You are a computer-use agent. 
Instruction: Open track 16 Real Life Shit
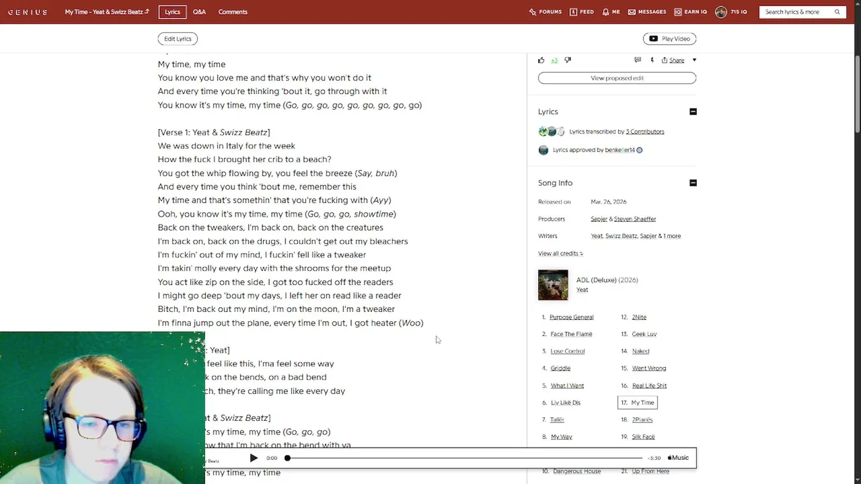649,386
